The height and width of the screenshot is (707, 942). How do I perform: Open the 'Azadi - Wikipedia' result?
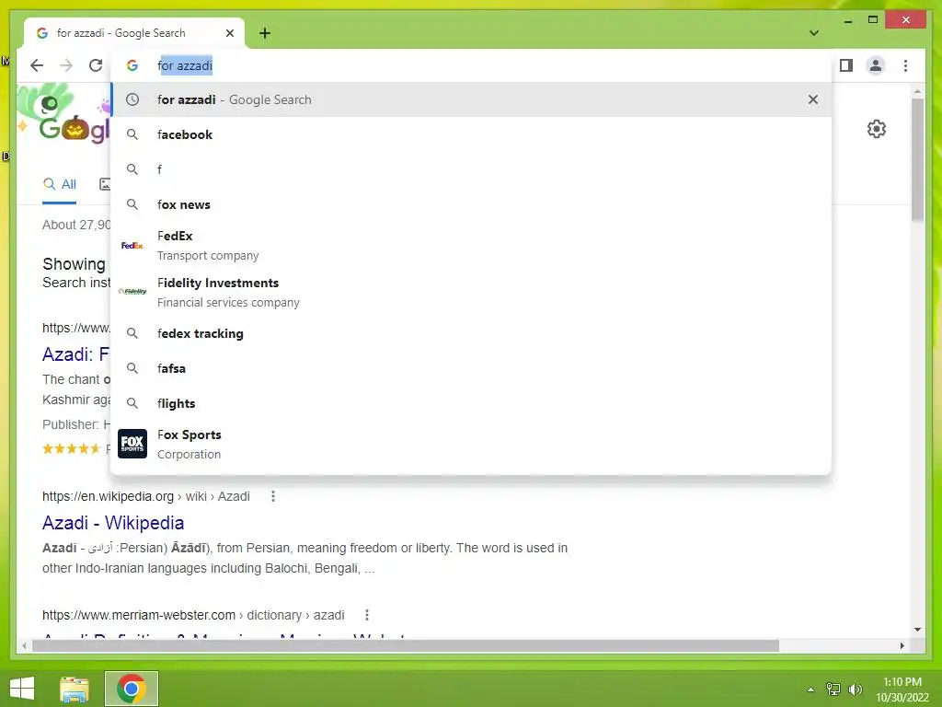tap(113, 523)
